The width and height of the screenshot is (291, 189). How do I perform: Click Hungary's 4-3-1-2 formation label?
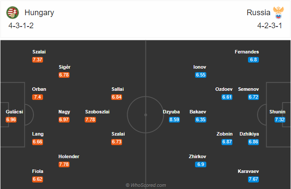tap(21, 26)
